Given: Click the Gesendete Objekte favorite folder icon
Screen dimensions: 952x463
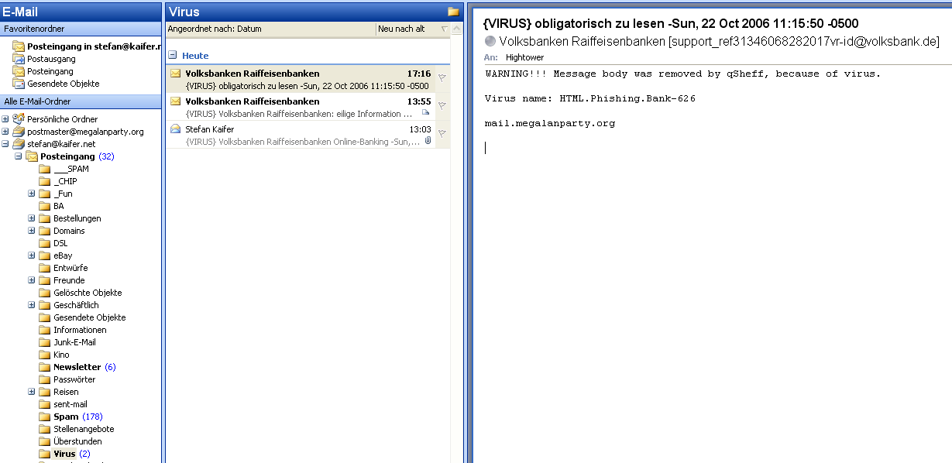Looking at the screenshot, I should [x=19, y=84].
